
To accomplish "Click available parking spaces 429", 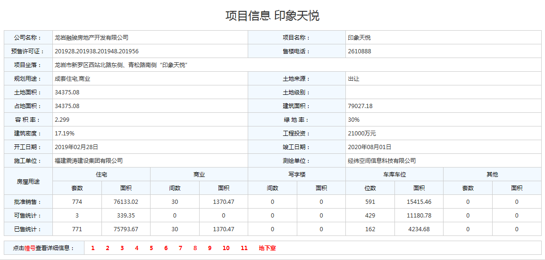I will tap(370, 216).
